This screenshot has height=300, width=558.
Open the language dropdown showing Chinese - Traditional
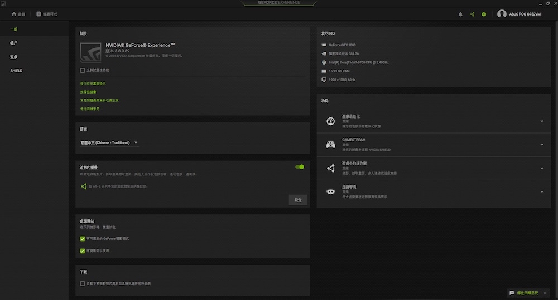(109, 142)
